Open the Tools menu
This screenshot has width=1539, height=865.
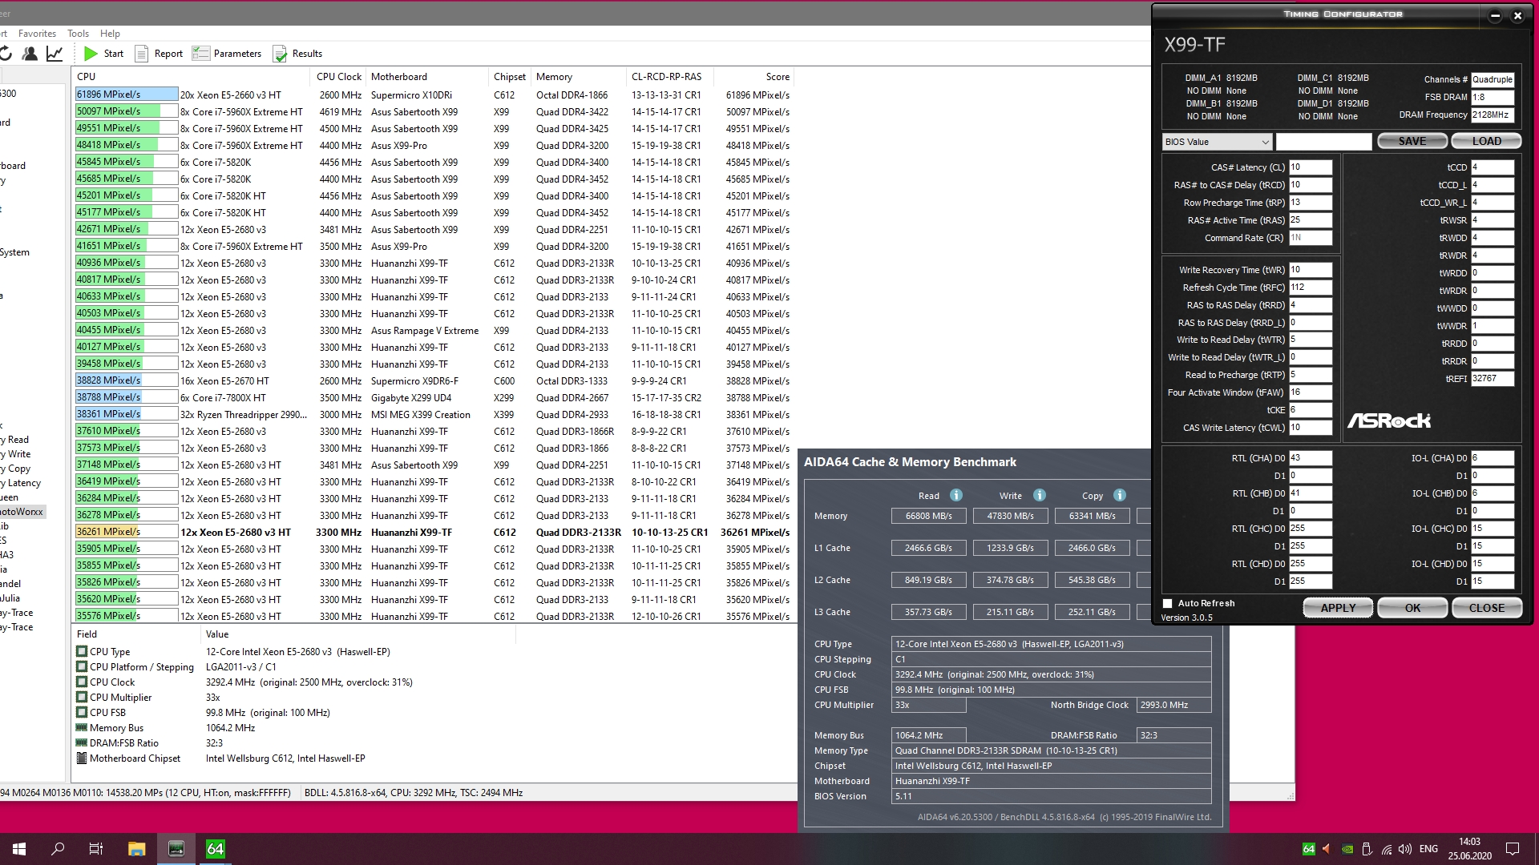click(x=78, y=34)
